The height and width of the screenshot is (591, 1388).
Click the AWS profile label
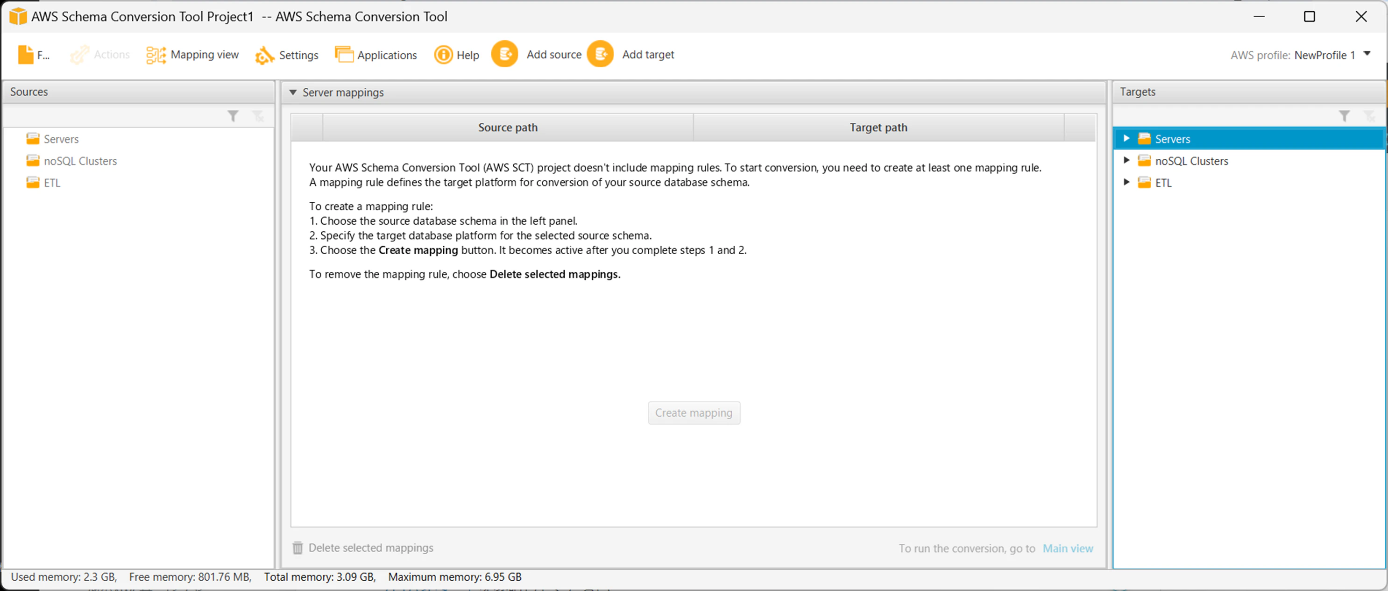tap(1261, 55)
